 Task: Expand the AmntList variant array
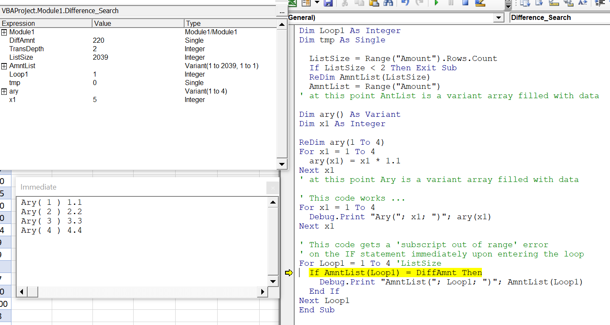coord(4,66)
